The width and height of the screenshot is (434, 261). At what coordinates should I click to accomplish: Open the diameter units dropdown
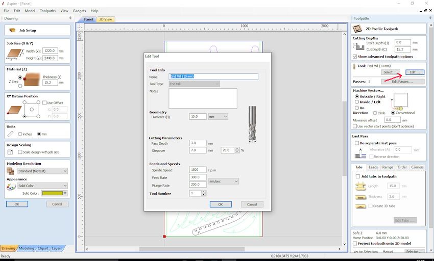(218, 117)
